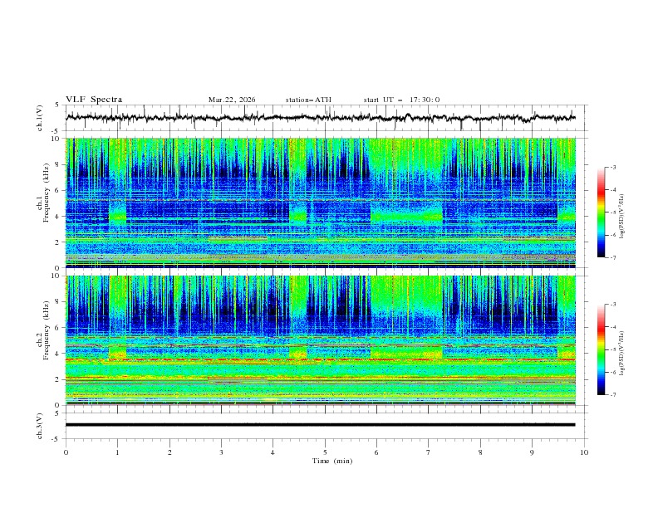Click the ch.2 "Frequency (kHz)" axis label
658x508 pixels.
coord(47,330)
